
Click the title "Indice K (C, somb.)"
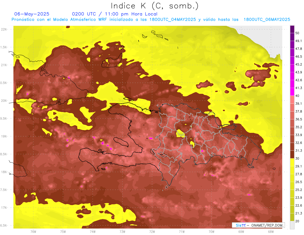point(155,6)
